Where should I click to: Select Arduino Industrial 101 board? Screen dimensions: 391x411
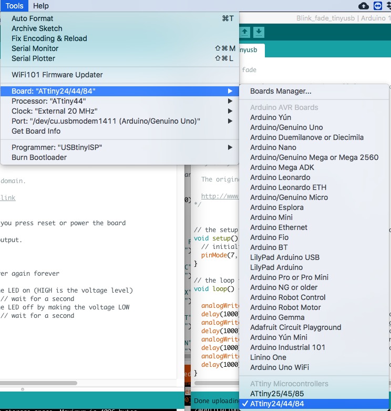click(x=314, y=347)
